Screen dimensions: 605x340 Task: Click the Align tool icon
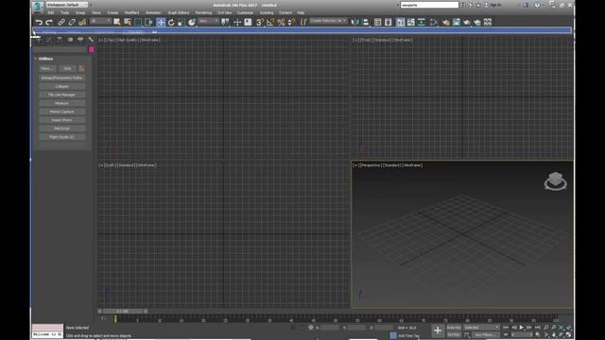point(365,22)
